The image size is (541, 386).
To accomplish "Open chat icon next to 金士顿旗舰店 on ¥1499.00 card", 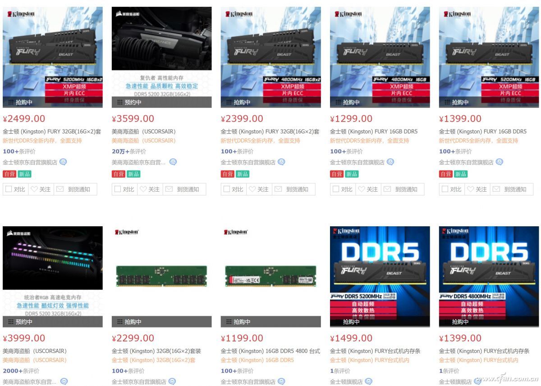I will click(x=369, y=382).
